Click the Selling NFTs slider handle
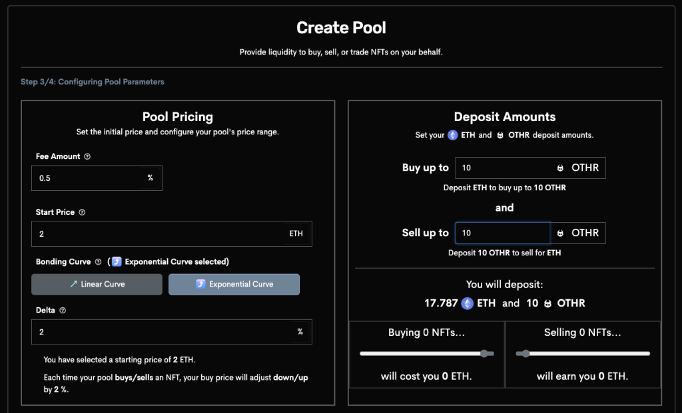682x413 pixels. point(525,354)
